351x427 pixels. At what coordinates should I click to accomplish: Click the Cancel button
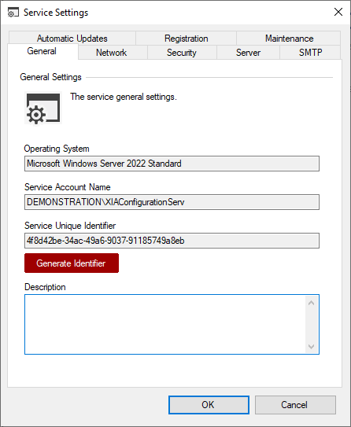pos(295,405)
